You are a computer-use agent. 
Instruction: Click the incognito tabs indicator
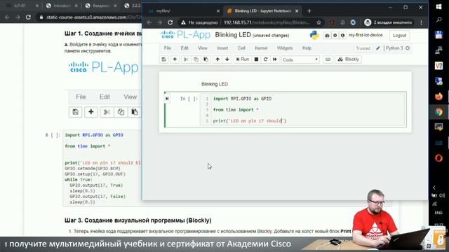(388, 22)
